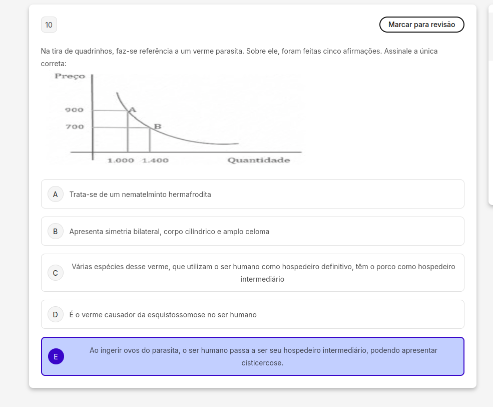Viewport: 493px width, 407px height.
Task: Click the "Preço" axis label
Action: [70, 76]
